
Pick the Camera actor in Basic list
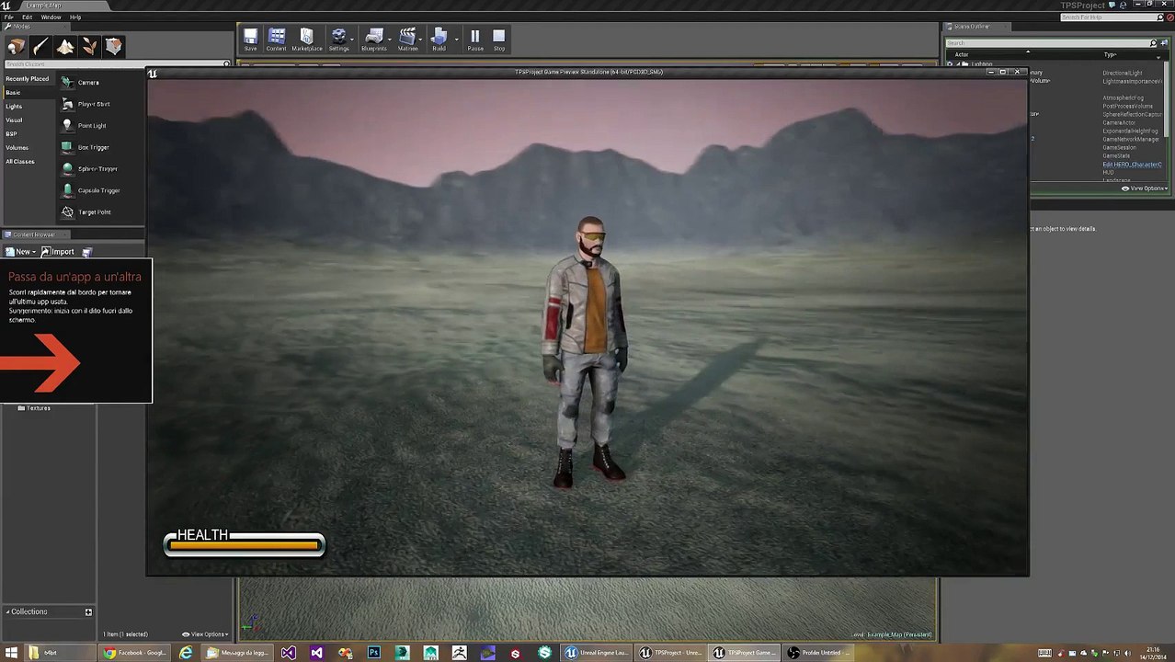click(x=88, y=83)
